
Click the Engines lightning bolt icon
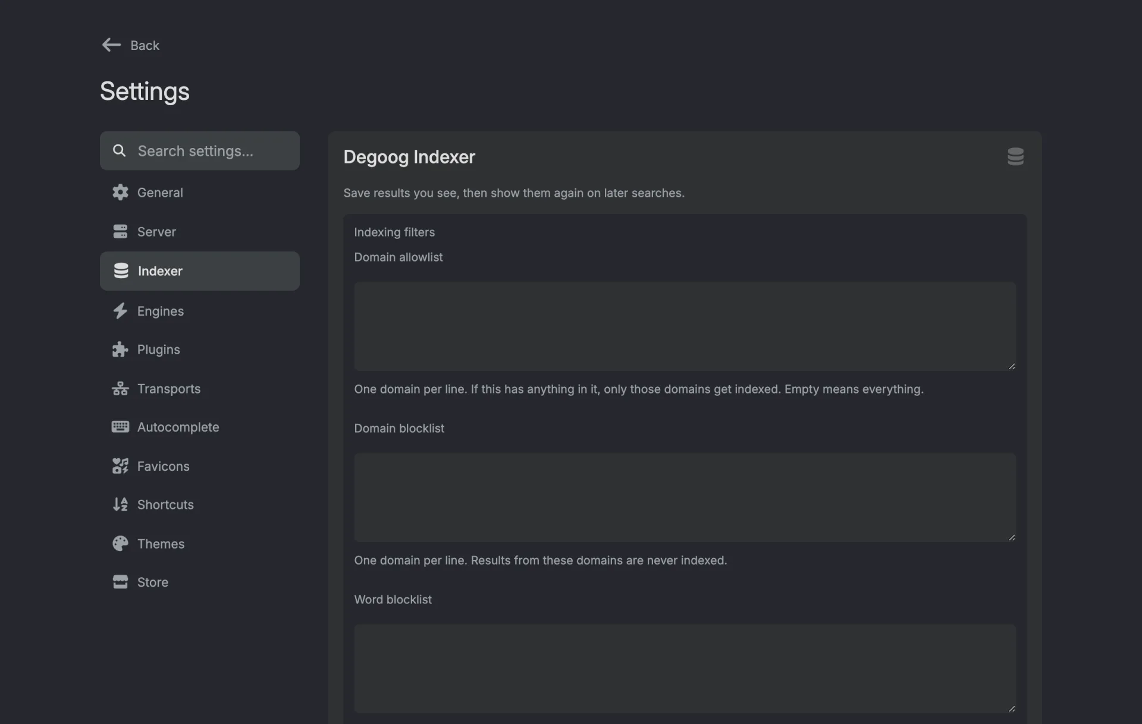pyautogui.click(x=120, y=310)
